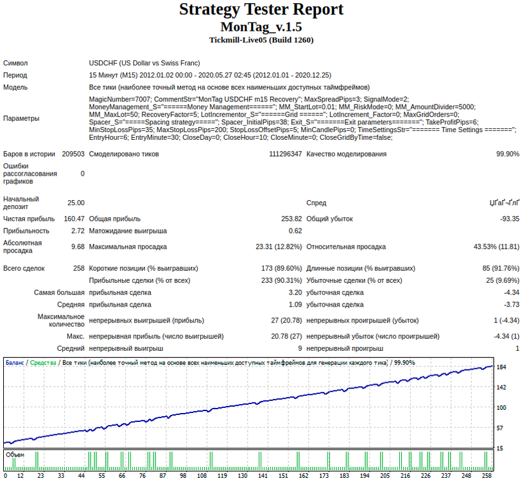The width and height of the screenshot is (529, 481).
Task: Click the Символ row label
Action: [x=15, y=63]
